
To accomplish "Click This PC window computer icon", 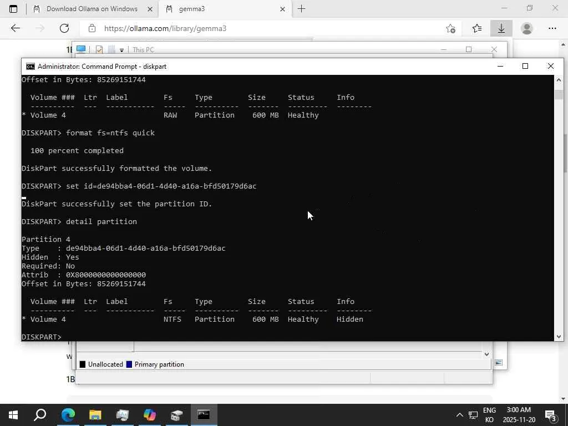I will click(x=81, y=49).
